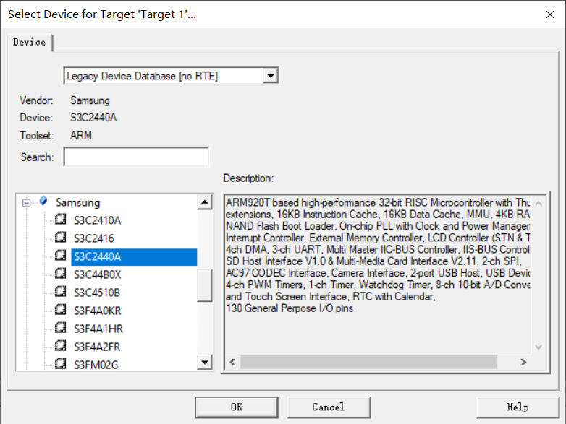566x424 pixels.
Task: Click the Cancel button
Action: coord(329,407)
